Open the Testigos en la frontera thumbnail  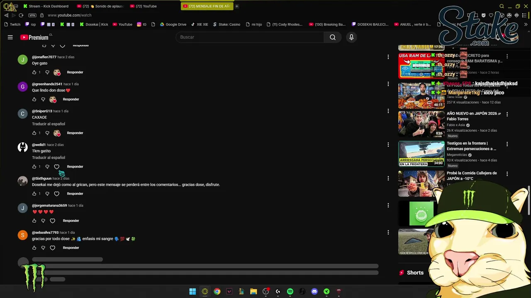coord(421,154)
